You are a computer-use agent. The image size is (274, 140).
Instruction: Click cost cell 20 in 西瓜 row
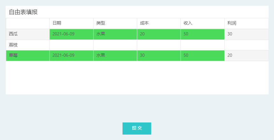pyautogui.click(x=159, y=34)
